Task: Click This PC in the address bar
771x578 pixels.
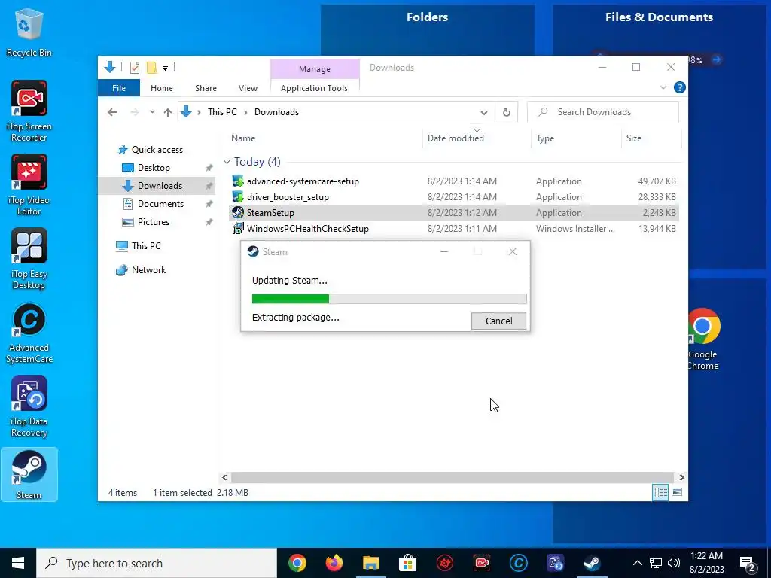Action: coord(222,112)
